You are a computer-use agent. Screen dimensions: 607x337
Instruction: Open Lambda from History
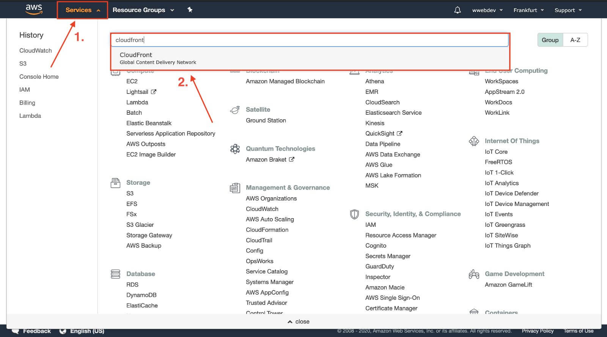(30, 116)
